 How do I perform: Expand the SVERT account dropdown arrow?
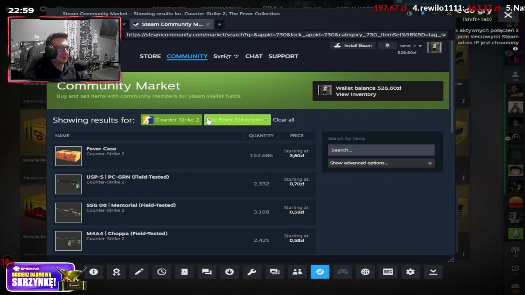pyautogui.click(x=420, y=46)
